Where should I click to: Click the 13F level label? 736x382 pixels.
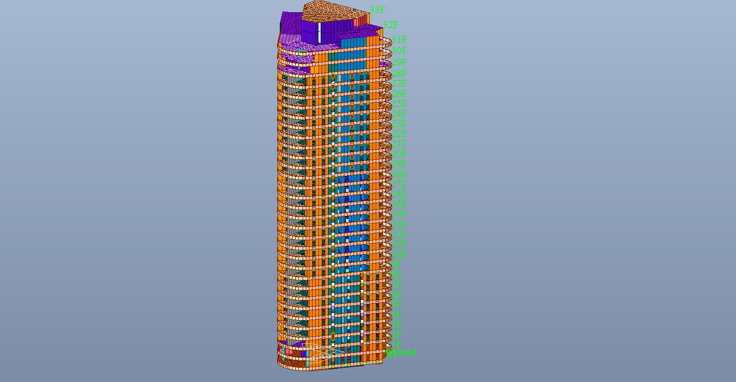400,224
